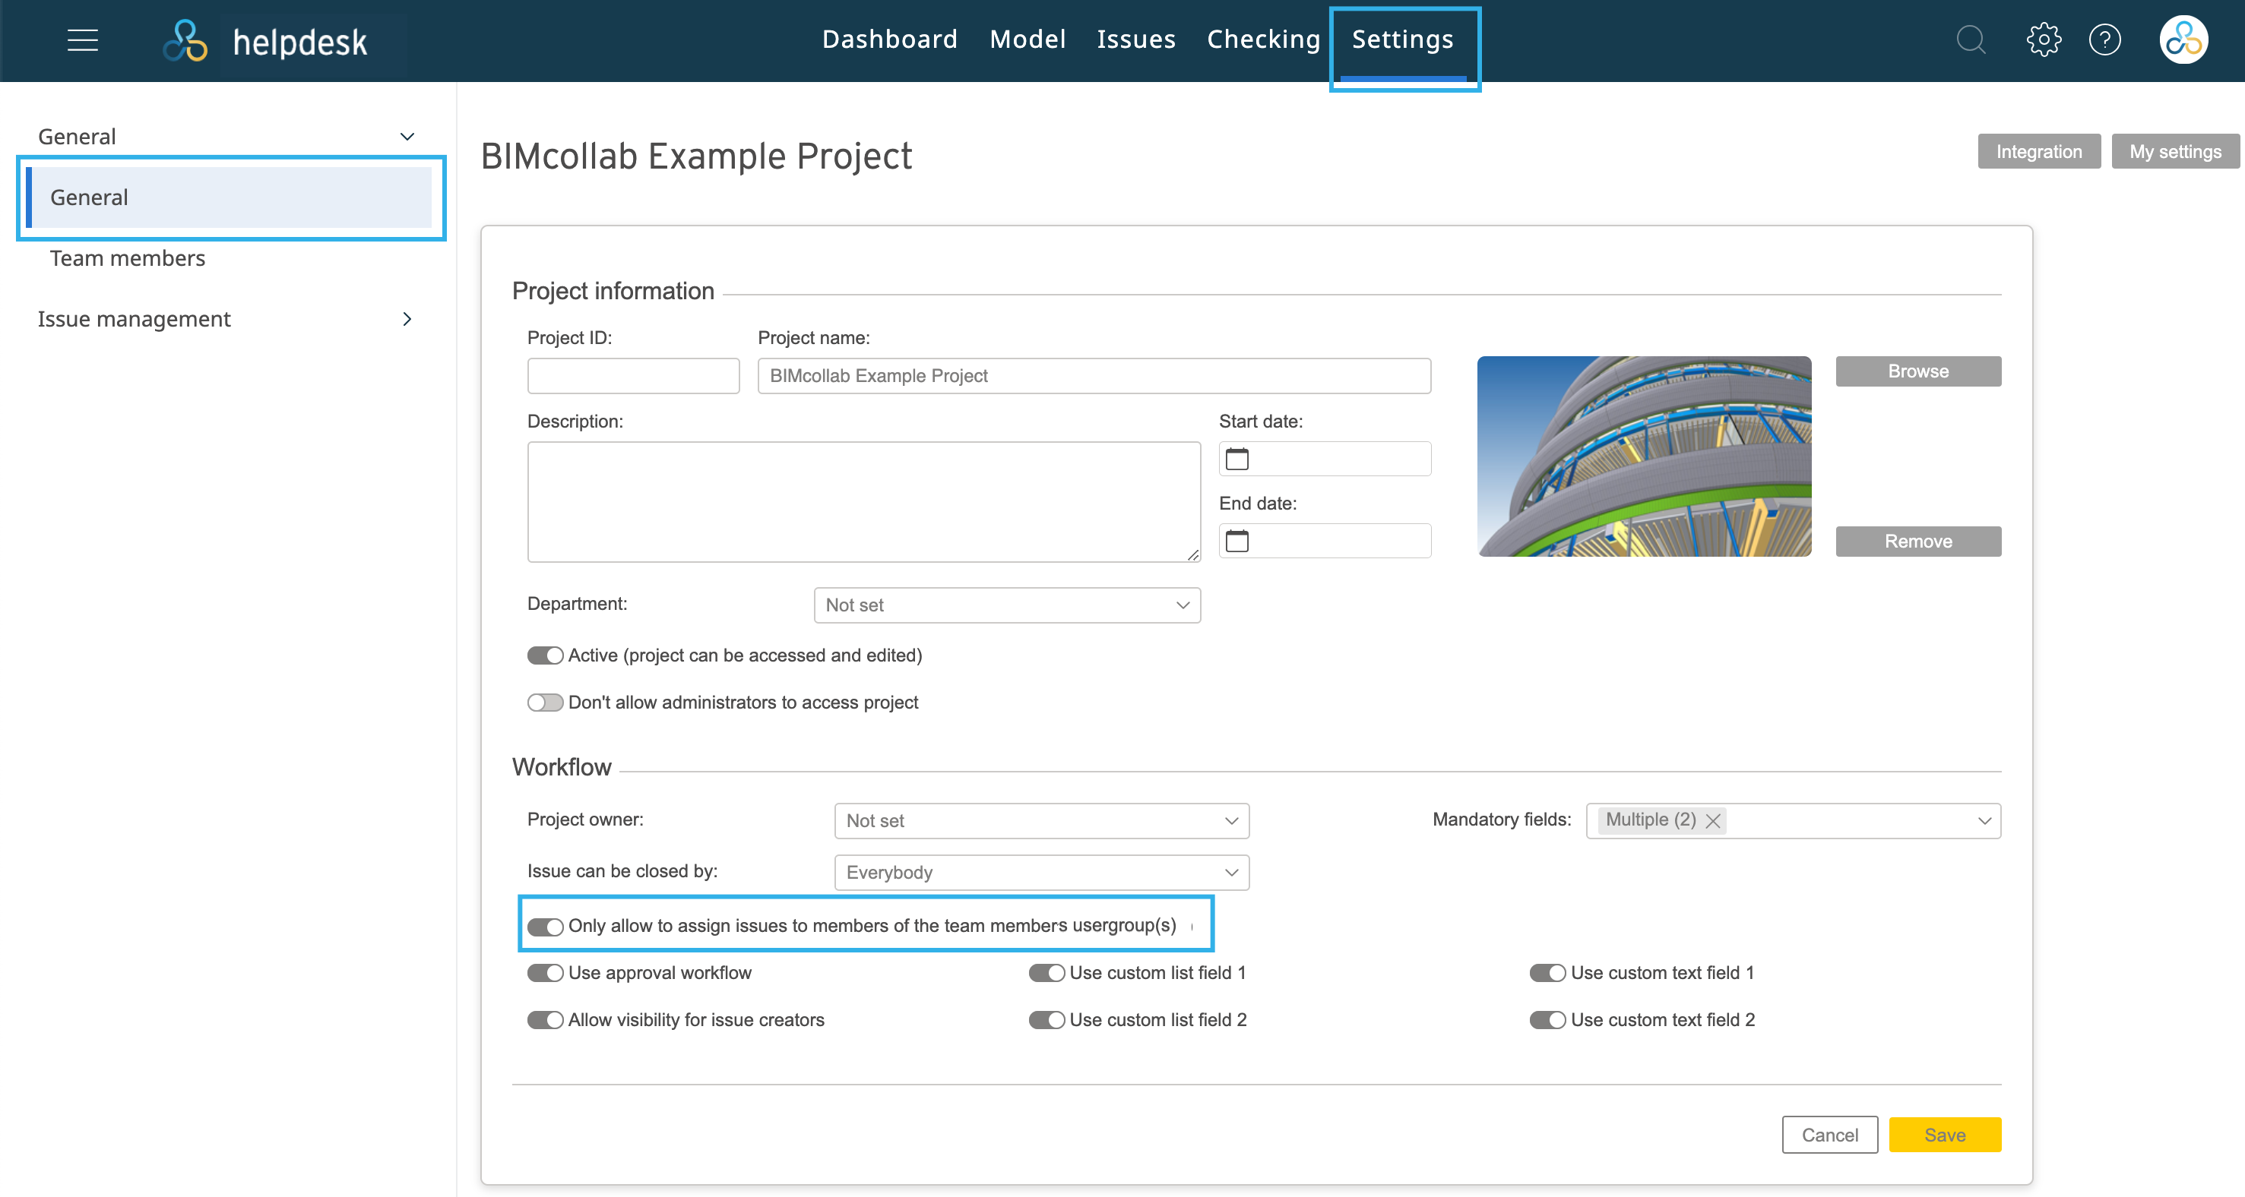Toggle Allow visibility for issue creators
Image resolution: width=2245 pixels, height=1197 pixels.
545,1020
